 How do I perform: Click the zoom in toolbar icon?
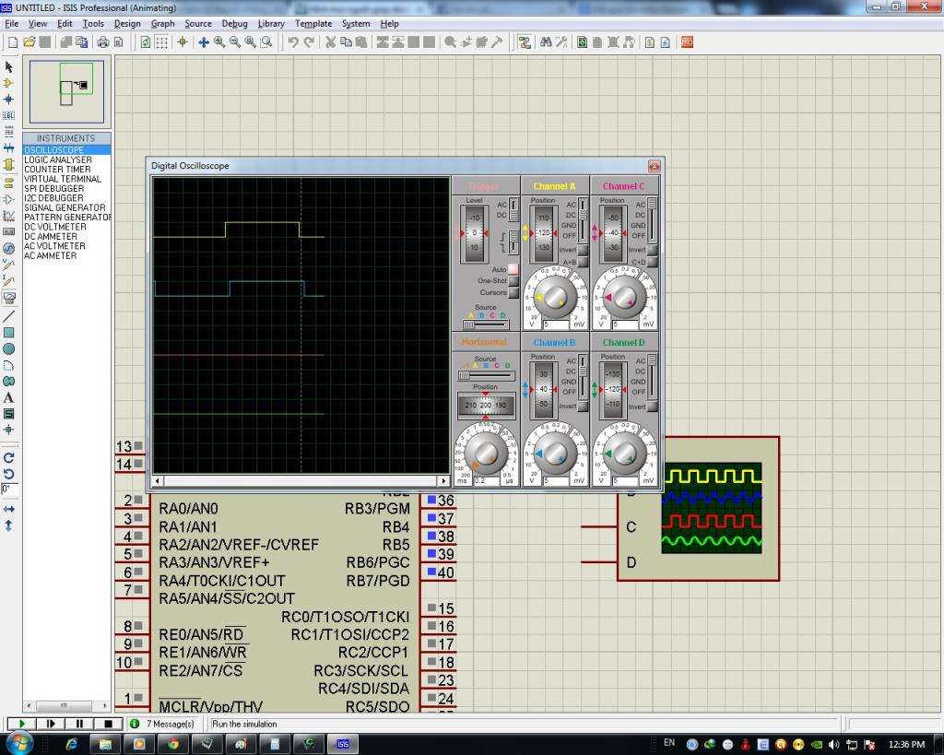(219, 42)
